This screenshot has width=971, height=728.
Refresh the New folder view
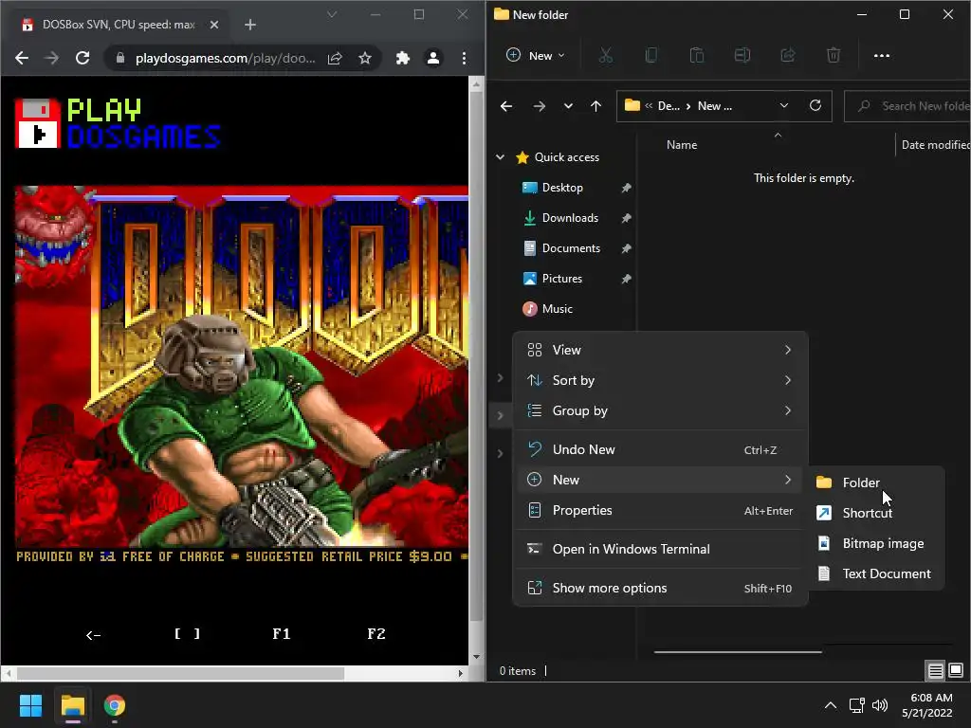(815, 105)
